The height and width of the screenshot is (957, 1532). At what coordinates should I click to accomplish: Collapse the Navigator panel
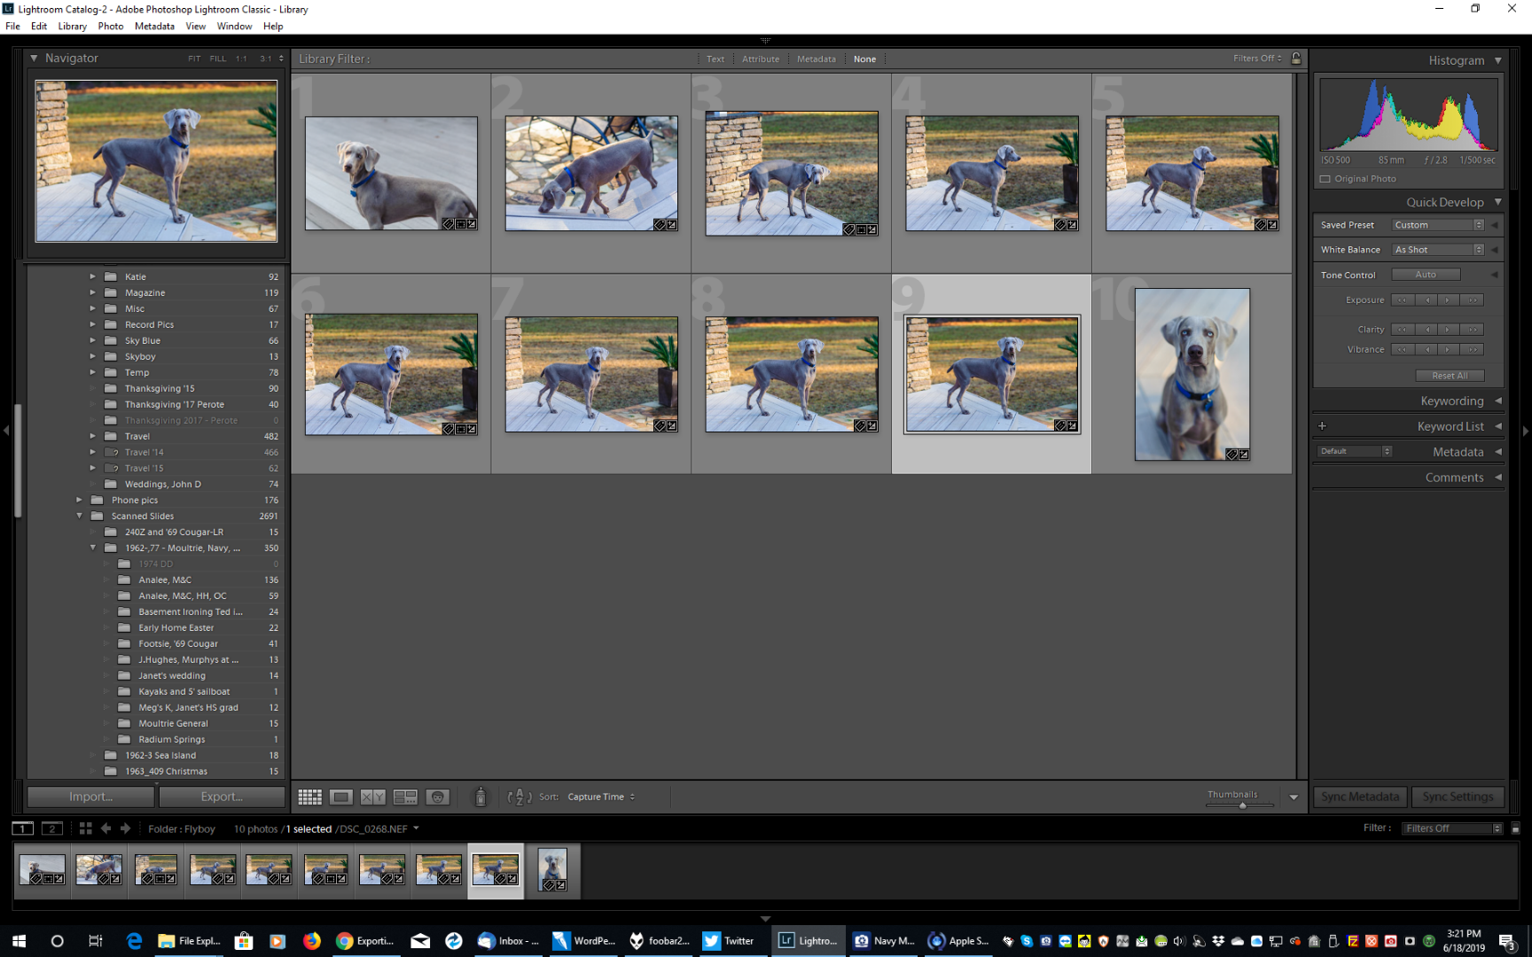pyautogui.click(x=34, y=58)
